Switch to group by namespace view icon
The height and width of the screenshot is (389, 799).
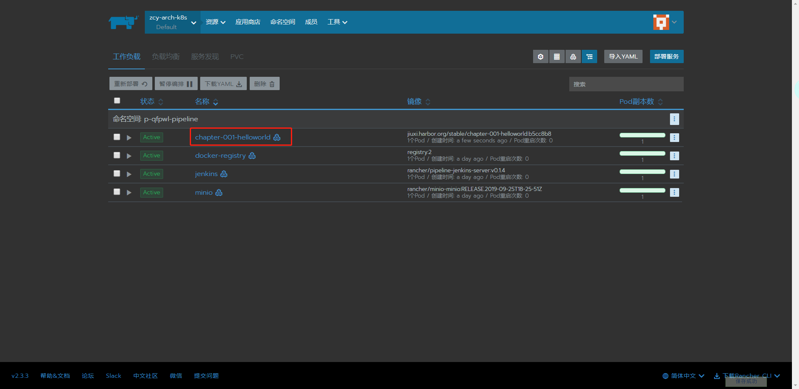tap(589, 56)
